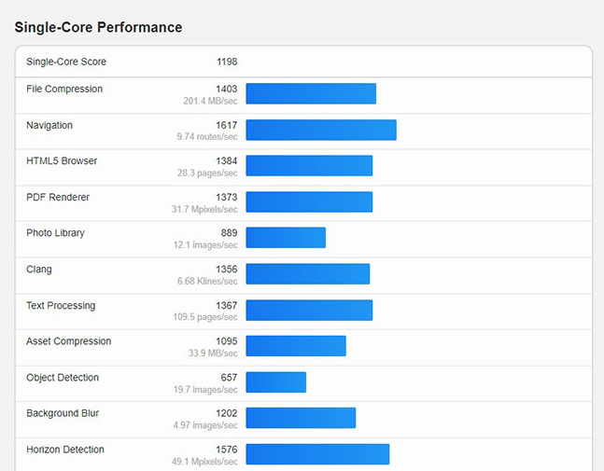Click the File Compression score bar
Screen dimensions: 604x471
tap(311, 93)
